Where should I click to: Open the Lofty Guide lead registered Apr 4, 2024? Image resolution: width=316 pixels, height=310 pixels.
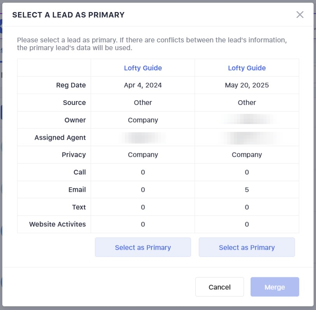point(143,68)
